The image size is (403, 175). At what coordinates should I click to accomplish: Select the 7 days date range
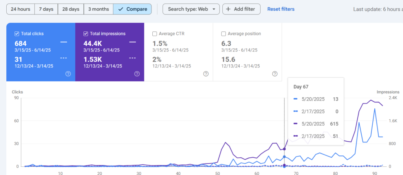click(46, 9)
